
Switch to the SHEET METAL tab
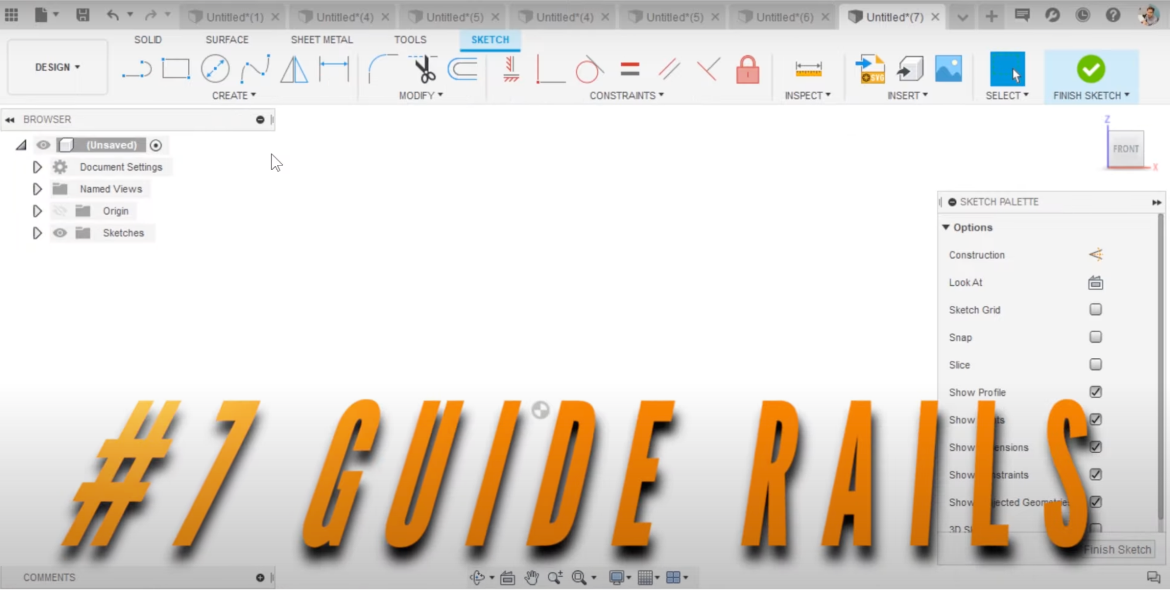click(322, 40)
